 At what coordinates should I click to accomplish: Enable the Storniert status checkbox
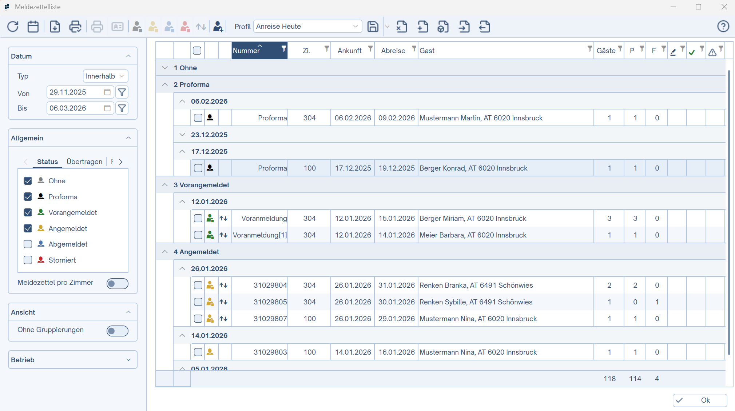click(28, 260)
